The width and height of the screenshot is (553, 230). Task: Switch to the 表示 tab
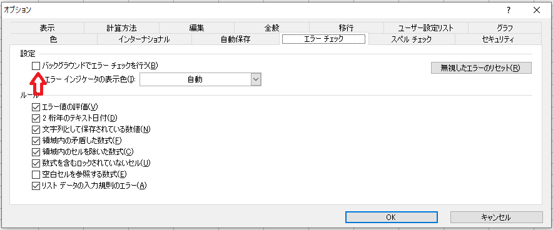(47, 28)
